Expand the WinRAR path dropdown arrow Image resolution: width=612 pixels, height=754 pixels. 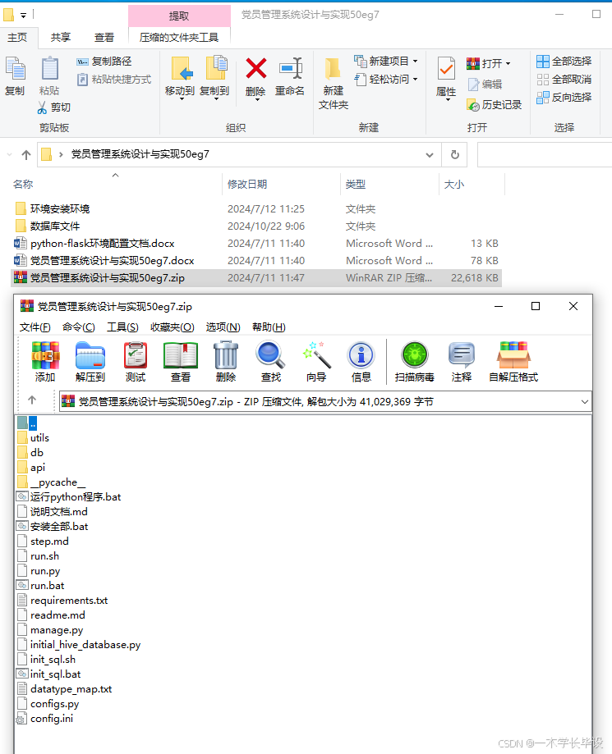(585, 402)
